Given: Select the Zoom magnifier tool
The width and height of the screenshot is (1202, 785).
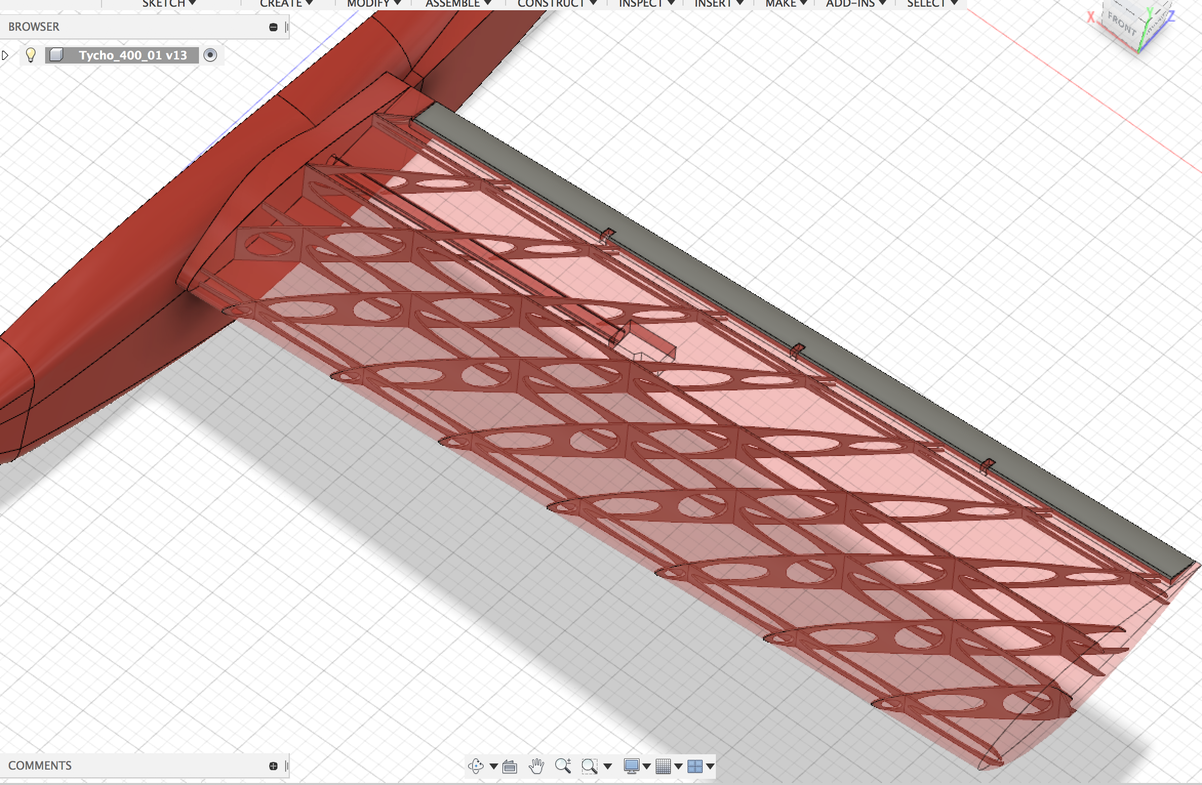Looking at the screenshot, I should tap(563, 766).
